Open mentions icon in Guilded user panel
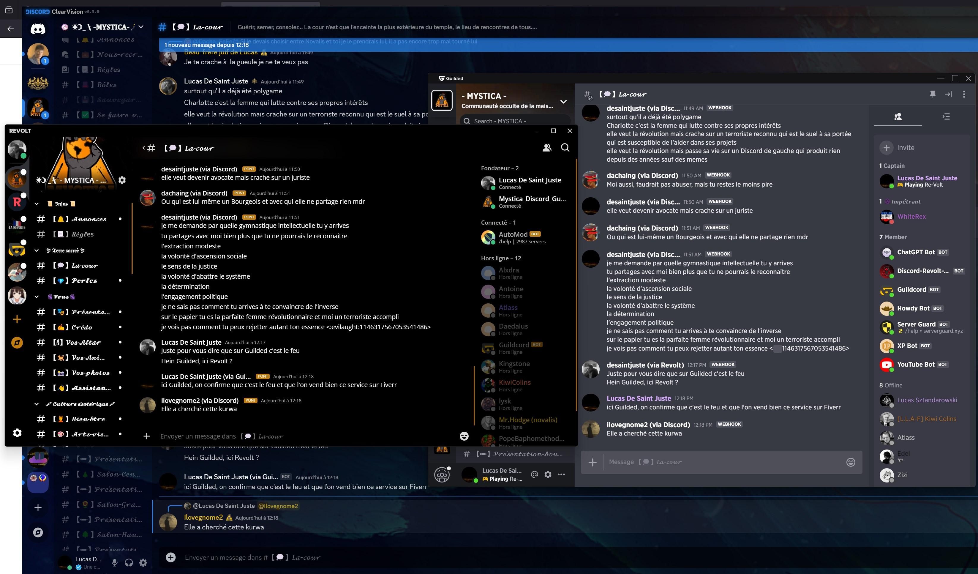This screenshot has width=978, height=574. pyautogui.click(x=534, y=474)
